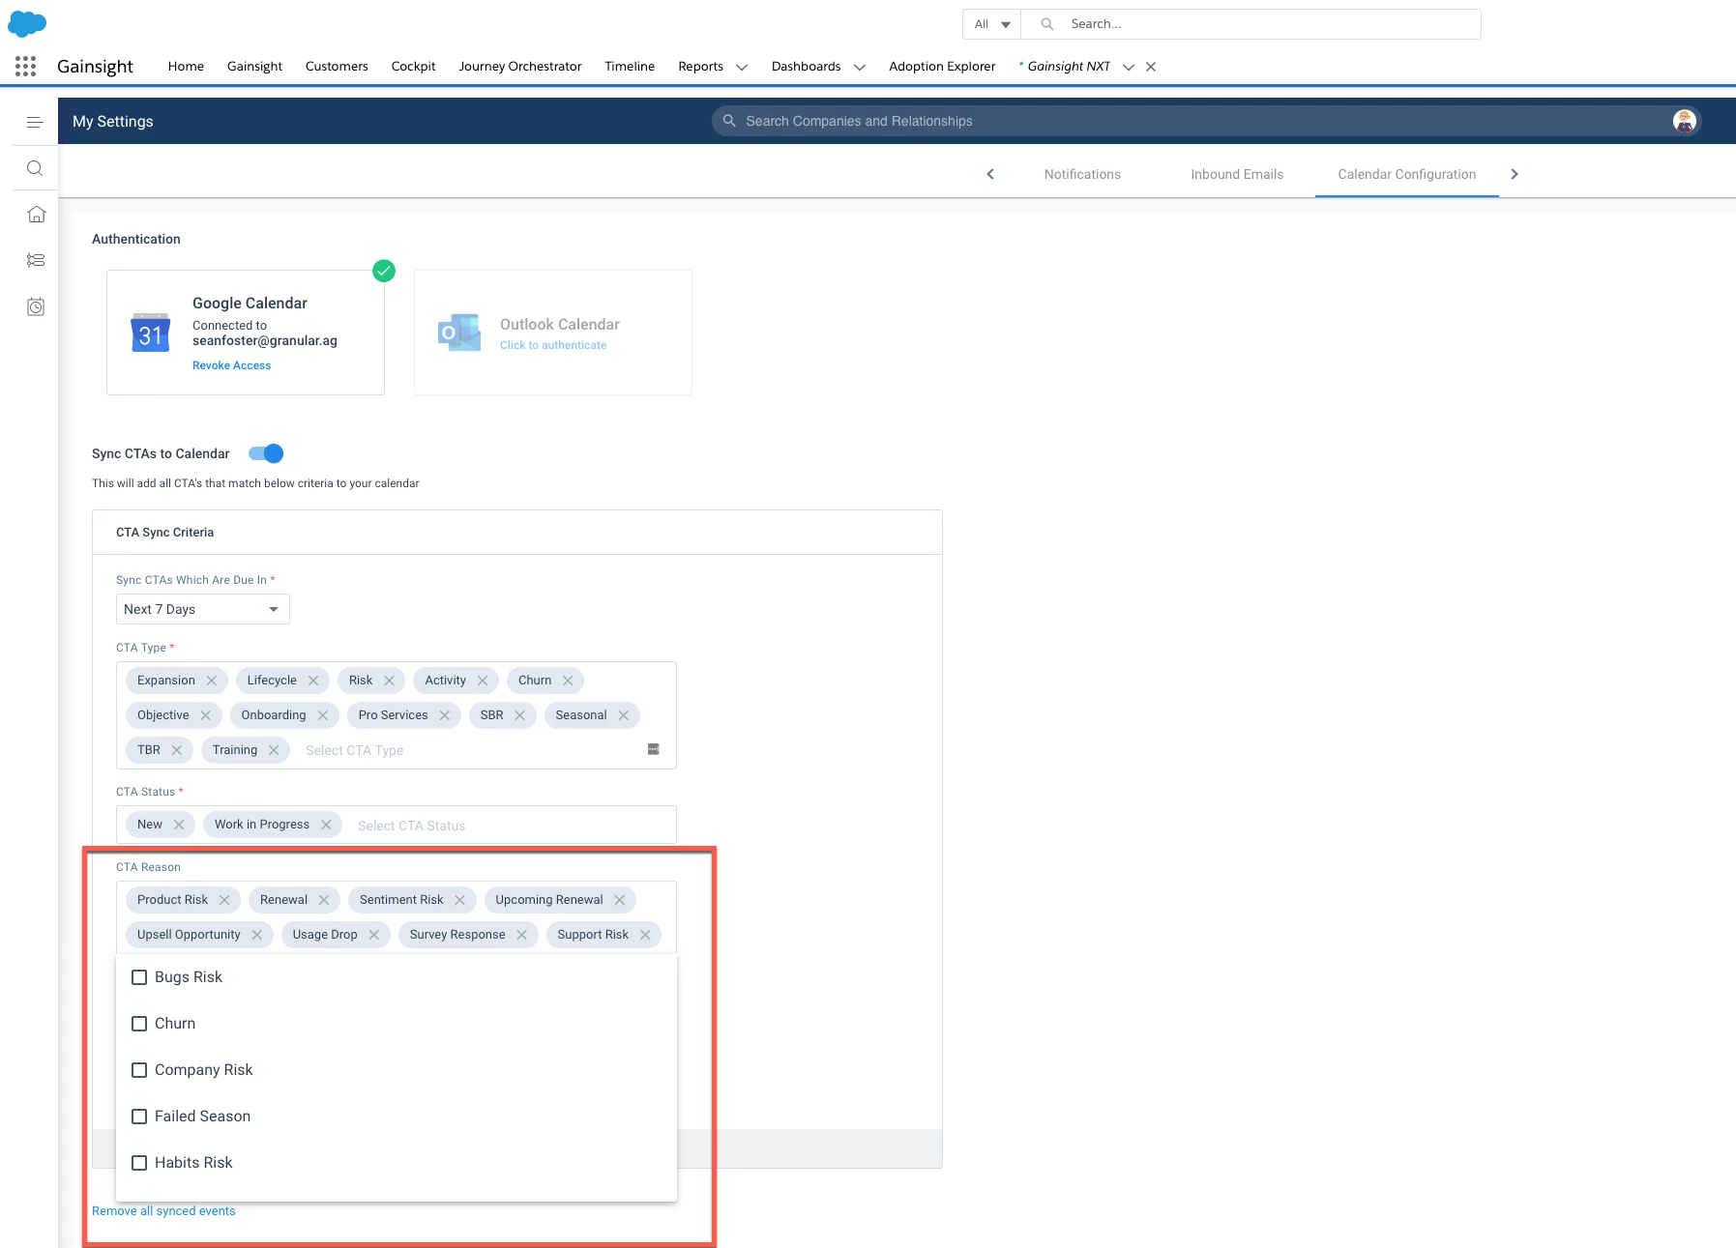
Task: Show more settings tabs with right chevron
Action: [x=1515, y=174]
